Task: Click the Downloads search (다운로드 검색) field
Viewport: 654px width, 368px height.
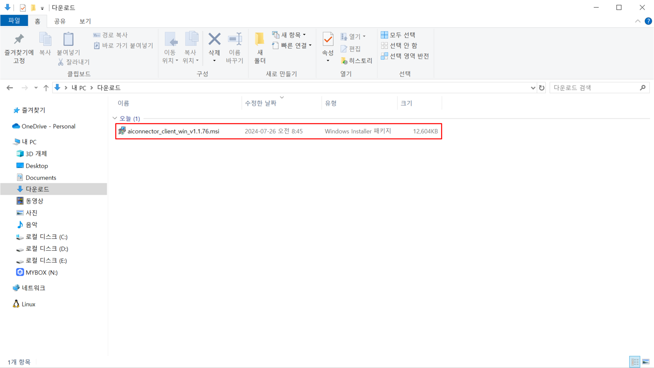Action: [595, 88]
